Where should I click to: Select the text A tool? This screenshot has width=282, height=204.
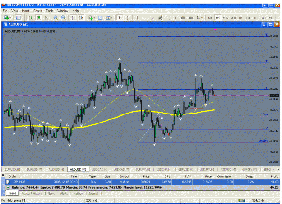pos(176,18)
